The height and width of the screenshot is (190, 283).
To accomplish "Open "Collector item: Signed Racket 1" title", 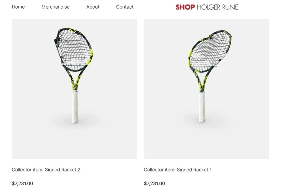I will coord(178,170).
